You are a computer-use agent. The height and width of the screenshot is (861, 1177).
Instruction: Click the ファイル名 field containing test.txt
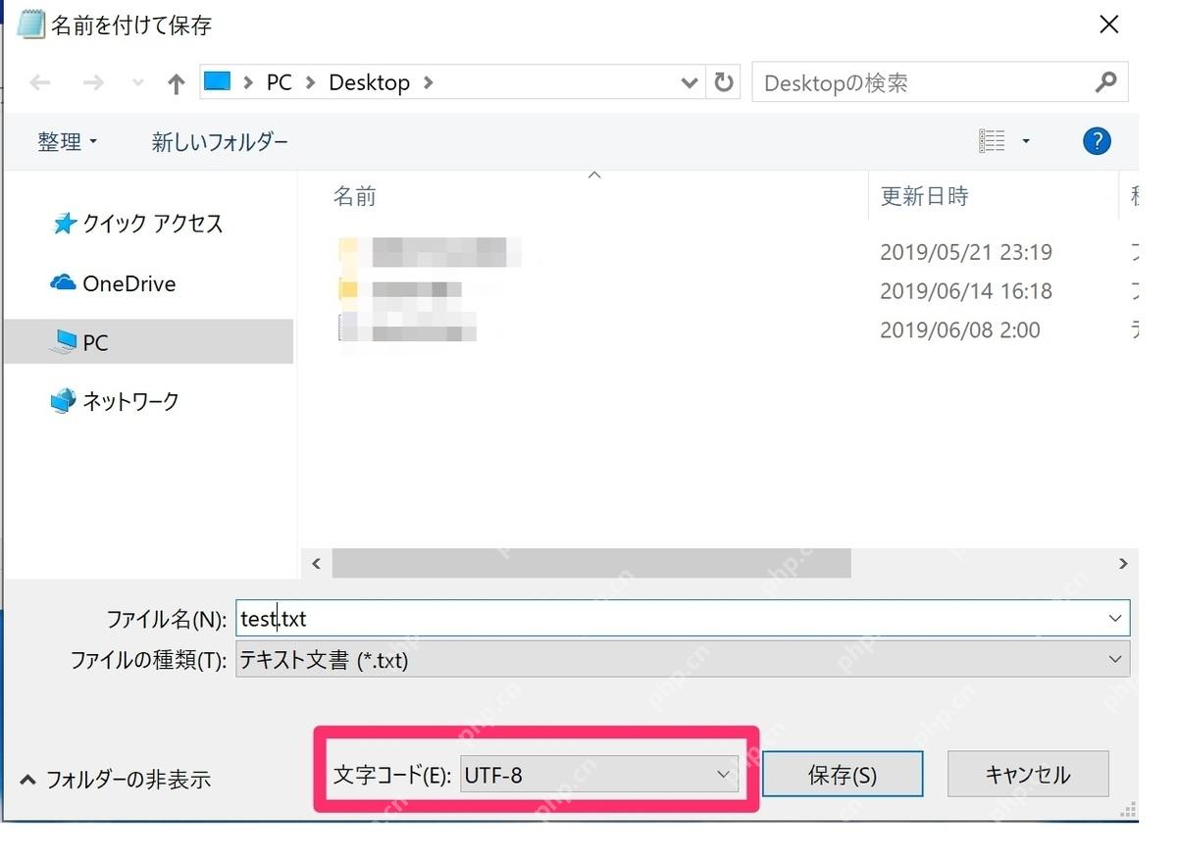683,619
